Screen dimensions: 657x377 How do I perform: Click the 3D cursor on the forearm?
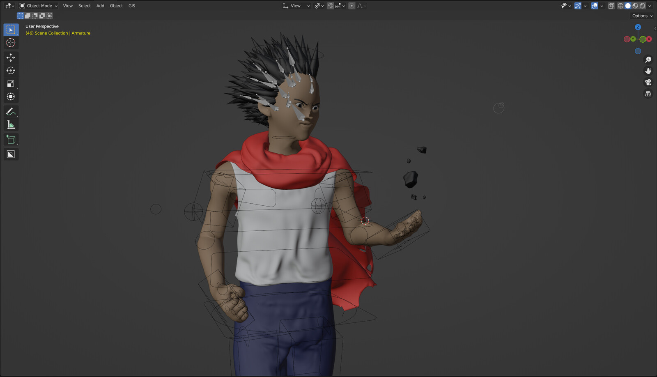pyautogui.click(x=365, y=221)
